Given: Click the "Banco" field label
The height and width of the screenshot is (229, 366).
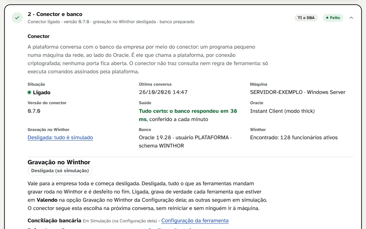Looking at the screenshot, I should [x=145, y=130].
